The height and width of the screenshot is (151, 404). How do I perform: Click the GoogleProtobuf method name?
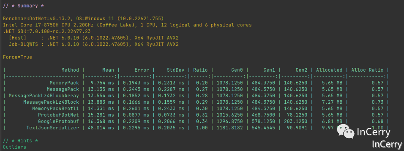pyautogui.click(x=58, y=122)
